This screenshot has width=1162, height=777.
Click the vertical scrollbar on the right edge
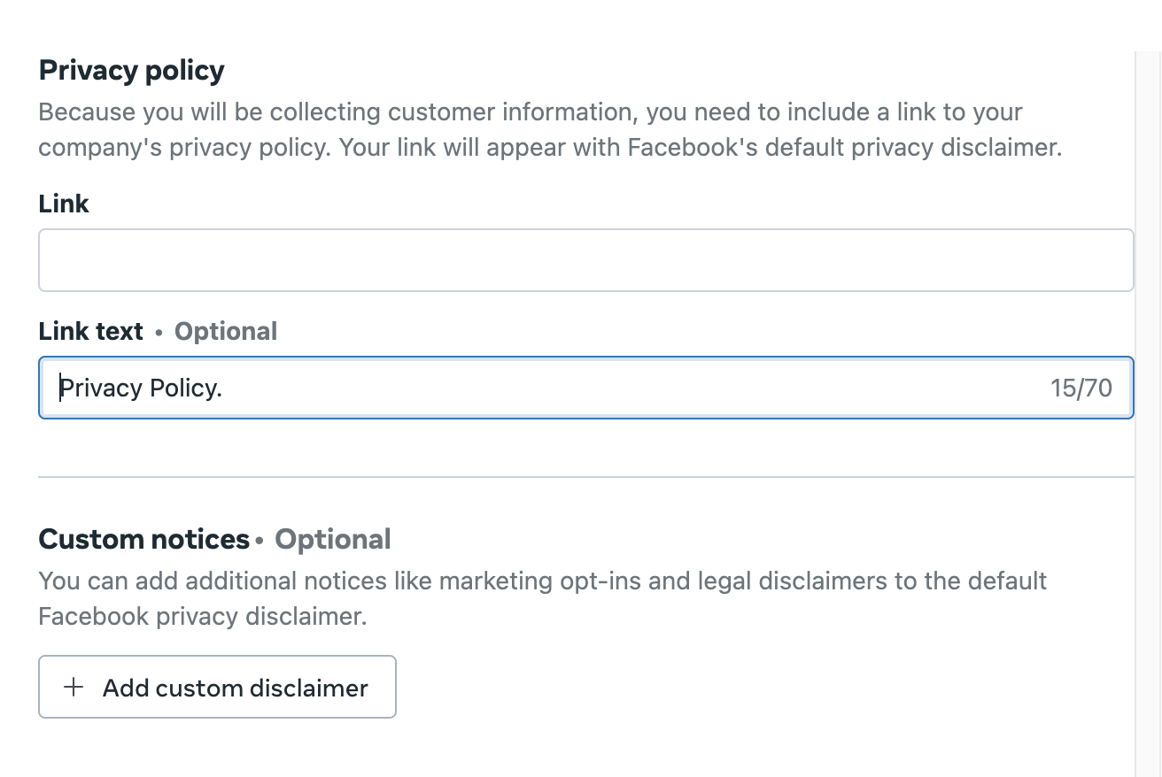click(x=1147, y=398)
